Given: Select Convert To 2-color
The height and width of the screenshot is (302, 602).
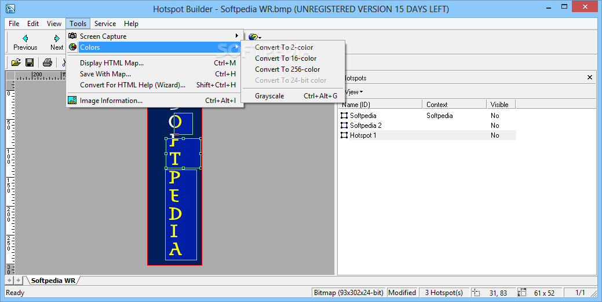Looking at the screenshot, I should (293, 47).
